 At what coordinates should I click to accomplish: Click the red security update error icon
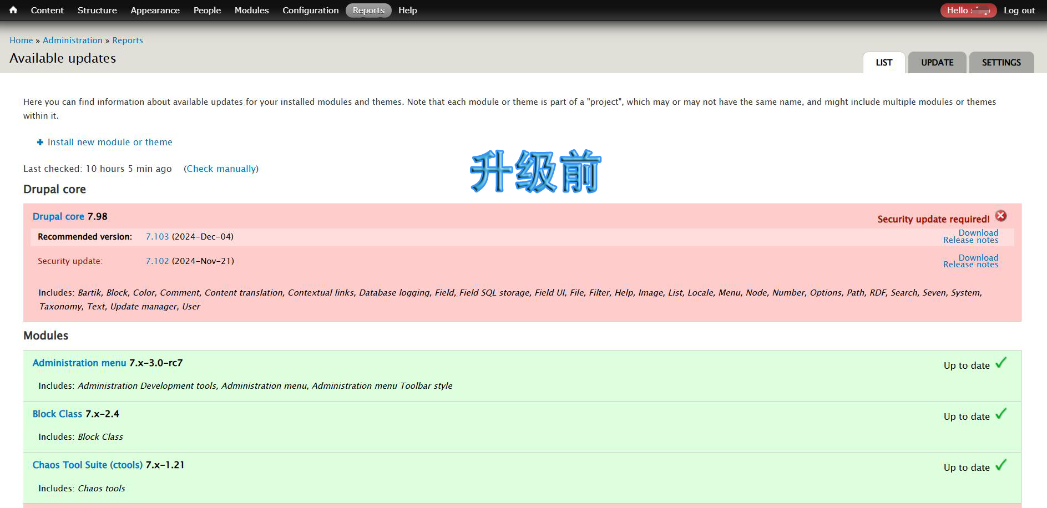pyautogui.click(x=1001, y=216)
